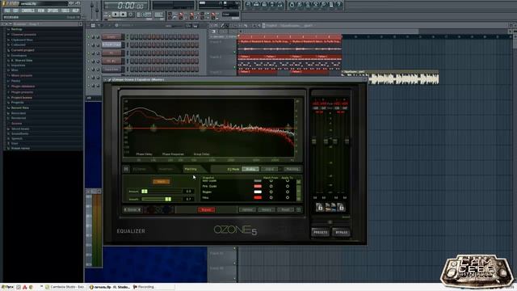Click the Options button in Ozone

click(247, 210)
